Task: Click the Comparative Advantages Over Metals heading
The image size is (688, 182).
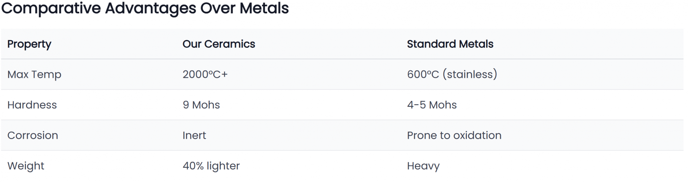Action: click(145, 8)
